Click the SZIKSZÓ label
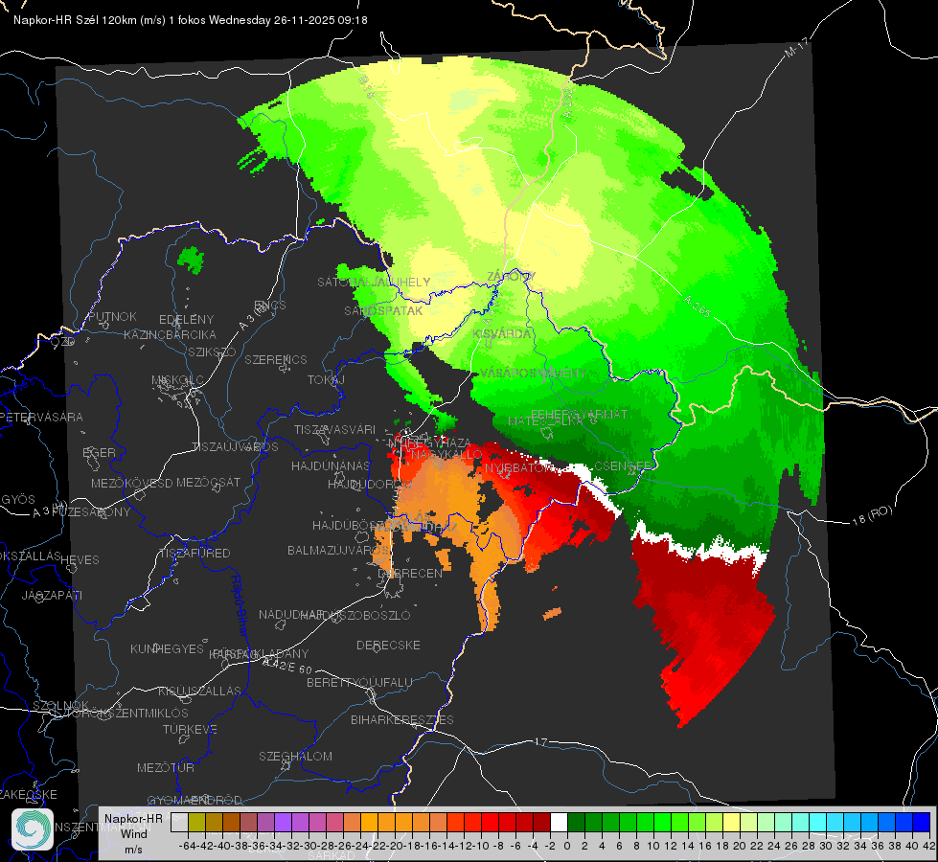Image resolution: width=938 pixels, height=862 pixels. pos(213,352)
